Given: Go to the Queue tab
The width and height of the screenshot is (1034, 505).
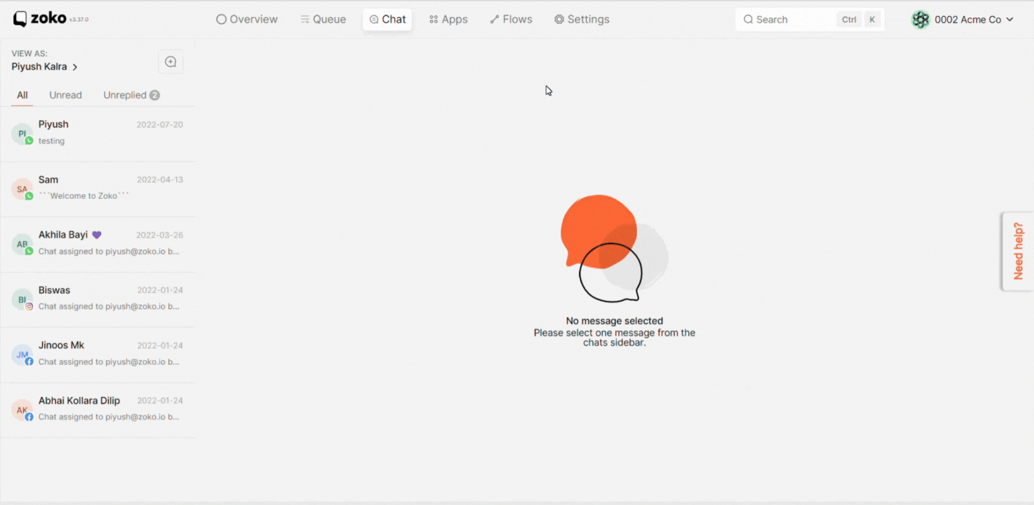Looking at the screenshot, I should pos(323,19).
